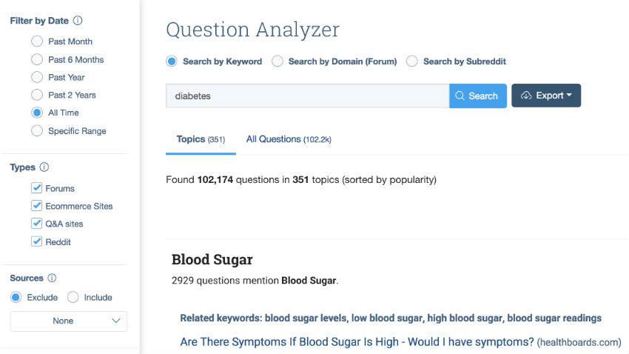Click the cloud download icon on Export
Viewport: 629px width, 354px height.
pos(526,96)
